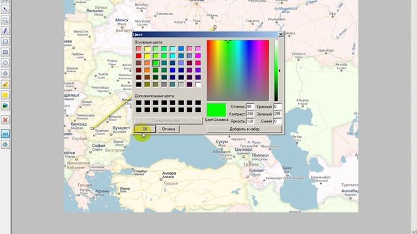Pick the bright cyan swatch in second row
This screenshot has width=417, height=234.
[173, 56]
